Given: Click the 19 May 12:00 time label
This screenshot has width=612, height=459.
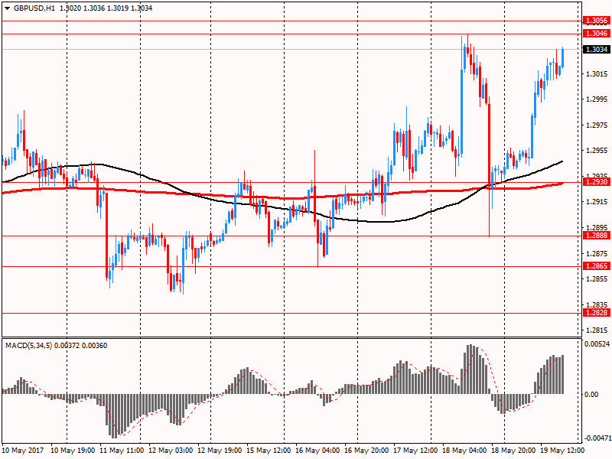Looking at the screenshot, I should tap(562, 451).
